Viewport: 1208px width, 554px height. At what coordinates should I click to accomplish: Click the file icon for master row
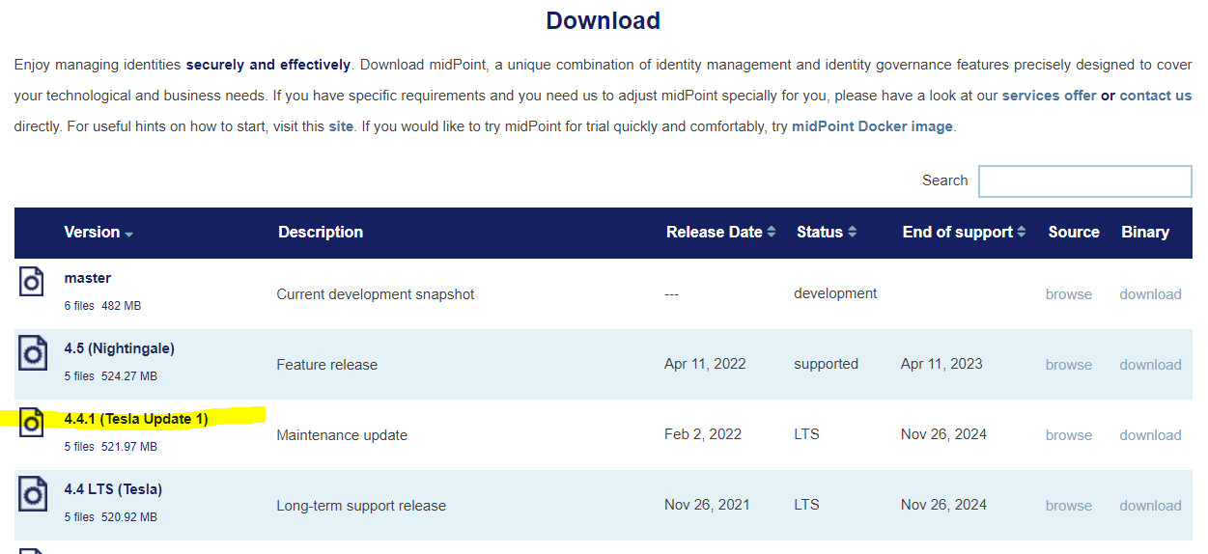pyautogui.click(x=32, y=281)
